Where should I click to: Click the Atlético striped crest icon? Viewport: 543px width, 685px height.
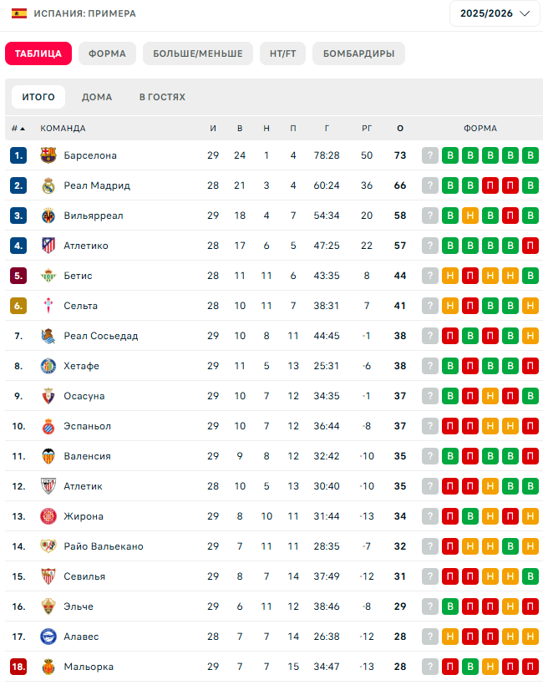(x=48, y=246)
